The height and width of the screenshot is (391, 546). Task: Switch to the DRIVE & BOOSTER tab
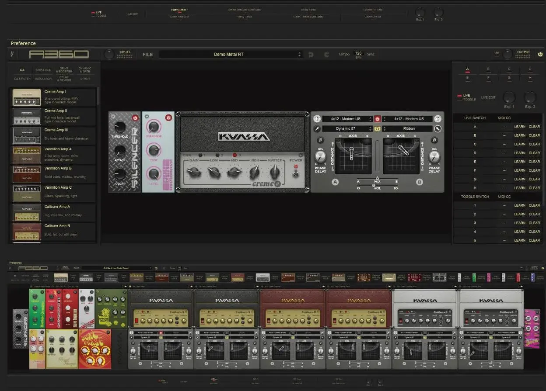point(64,70)
